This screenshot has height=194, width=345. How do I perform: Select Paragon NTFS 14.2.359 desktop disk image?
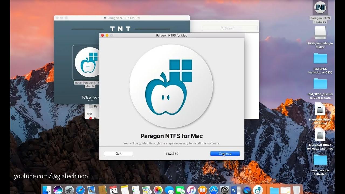320,12
